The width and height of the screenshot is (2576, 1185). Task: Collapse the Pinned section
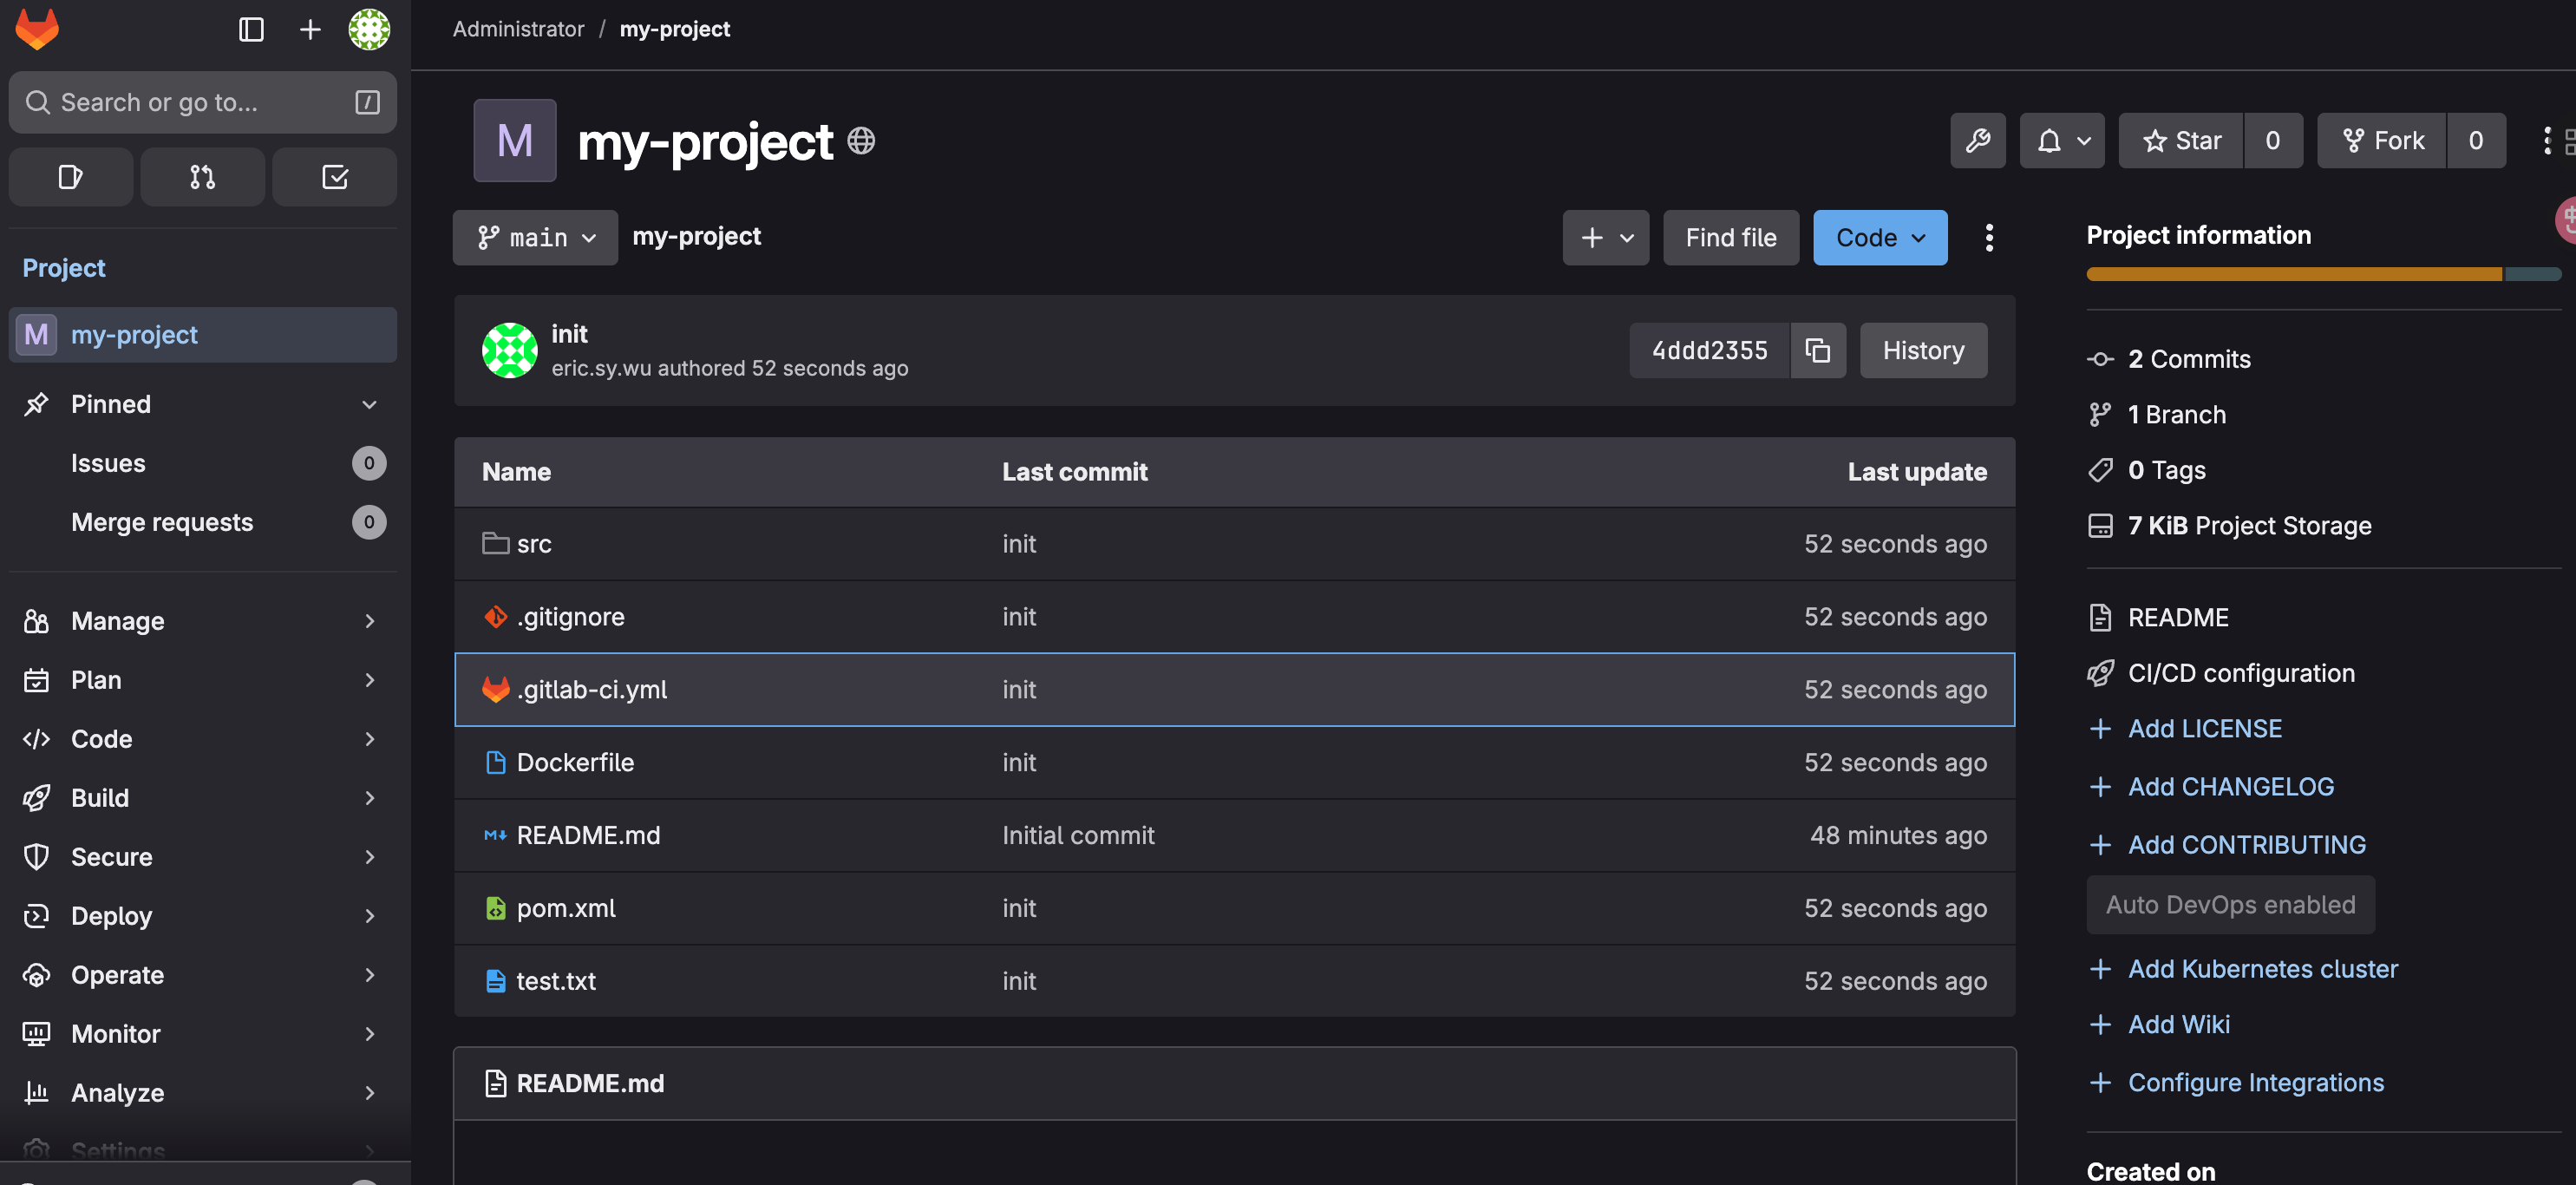(369, 404)
